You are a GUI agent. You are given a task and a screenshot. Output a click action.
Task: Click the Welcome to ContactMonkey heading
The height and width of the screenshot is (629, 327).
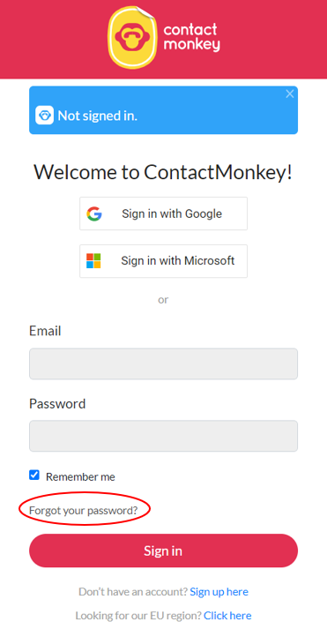[x=163, y=172]
